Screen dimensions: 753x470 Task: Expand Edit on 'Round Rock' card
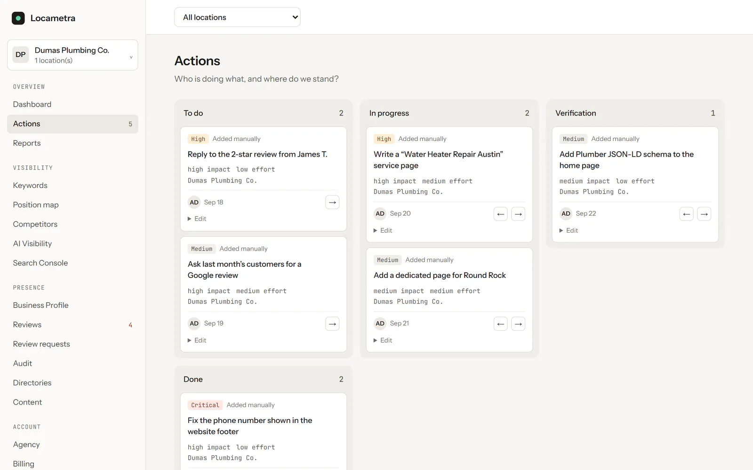(383, 340)
